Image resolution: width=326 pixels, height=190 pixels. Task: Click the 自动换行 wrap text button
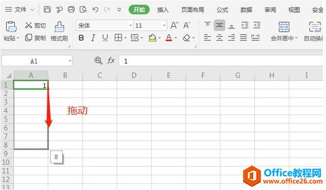tap(314, 31)
